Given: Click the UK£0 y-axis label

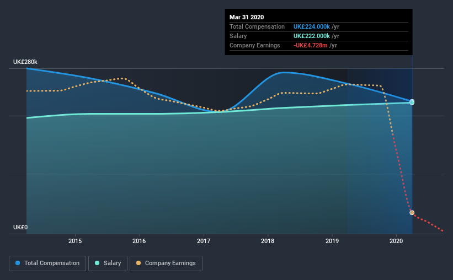Looking at the screenshot, I should [x=20, y=228].
